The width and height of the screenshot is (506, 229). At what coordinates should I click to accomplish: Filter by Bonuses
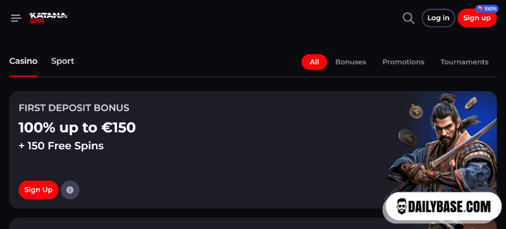[350, 62]
